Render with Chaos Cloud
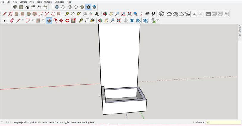The width and height of the screenshot is (242, 126). 181,14
